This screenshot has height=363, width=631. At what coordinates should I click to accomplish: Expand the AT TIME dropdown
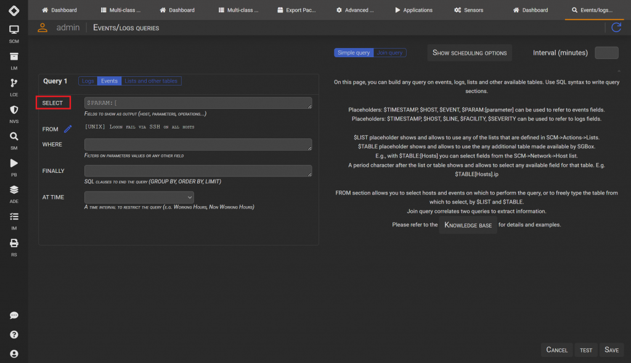(139, 197)
